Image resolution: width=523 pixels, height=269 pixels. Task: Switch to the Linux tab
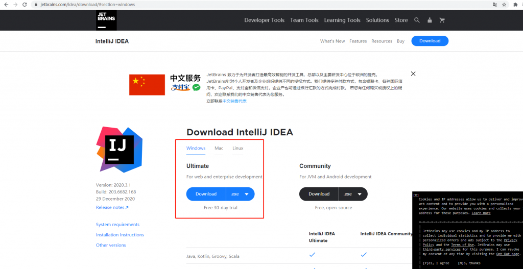click(x=238, y=149)
